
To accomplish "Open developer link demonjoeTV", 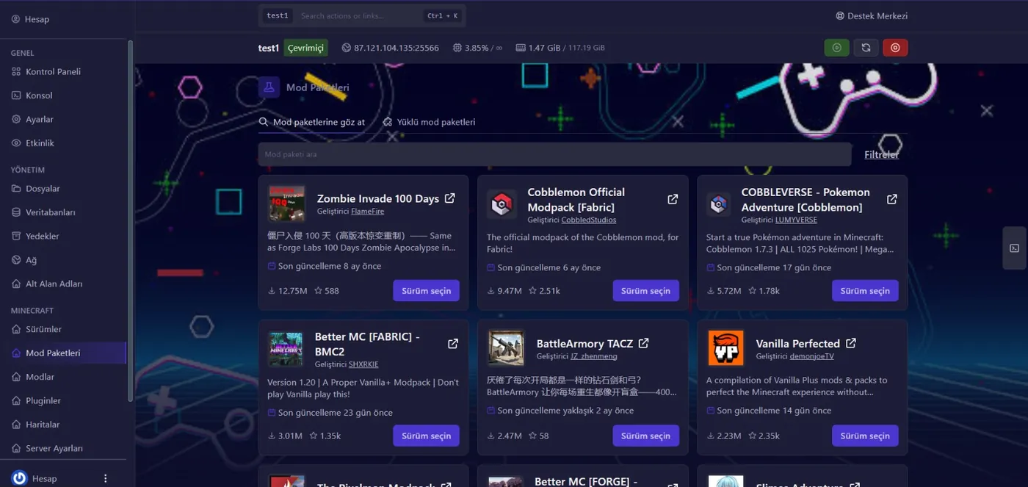I will tap(812, 356).
